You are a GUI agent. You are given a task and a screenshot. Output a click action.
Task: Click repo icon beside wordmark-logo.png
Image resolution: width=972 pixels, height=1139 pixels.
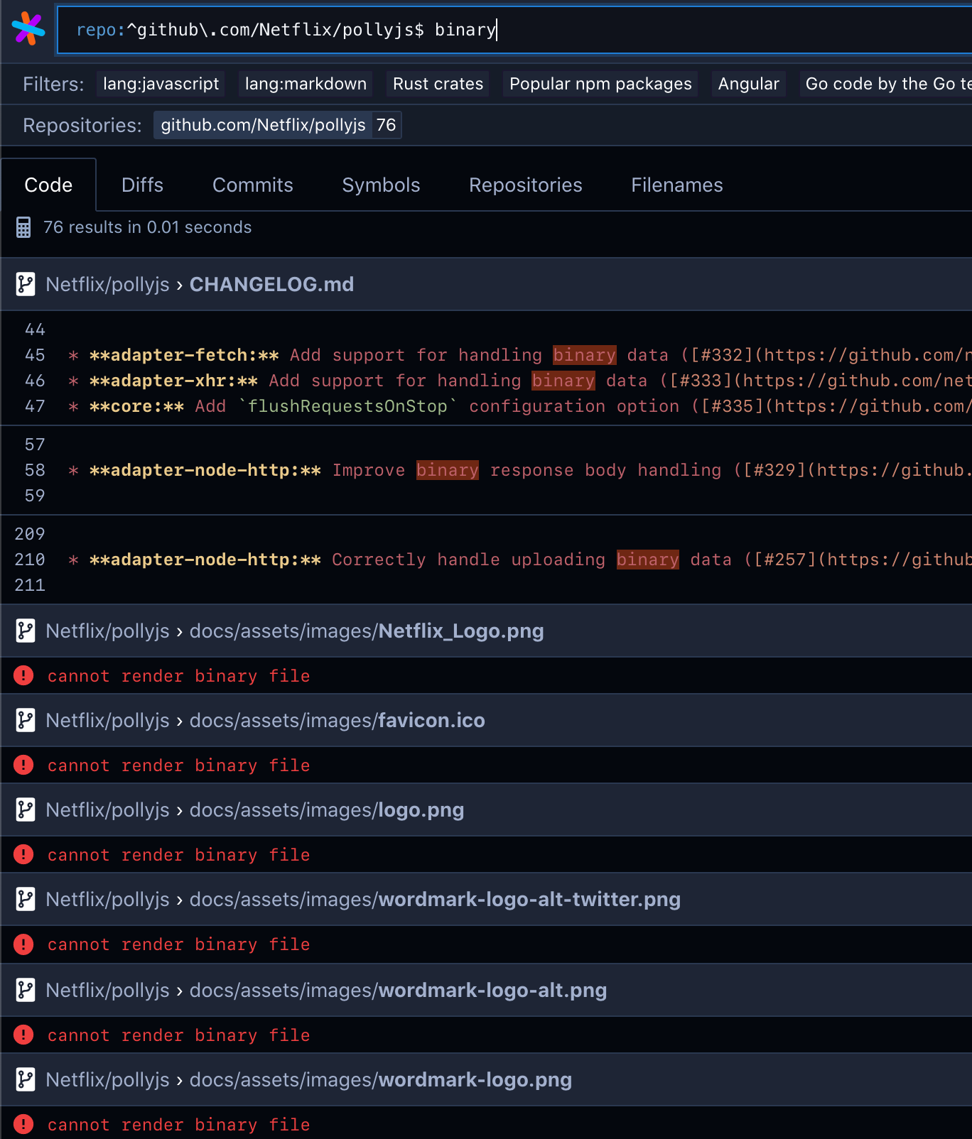(x=26, y=1079)
